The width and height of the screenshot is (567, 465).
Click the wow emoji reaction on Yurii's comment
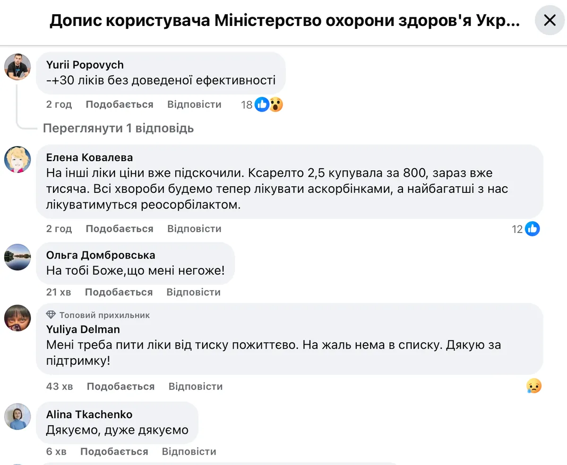tap(275, 104)
